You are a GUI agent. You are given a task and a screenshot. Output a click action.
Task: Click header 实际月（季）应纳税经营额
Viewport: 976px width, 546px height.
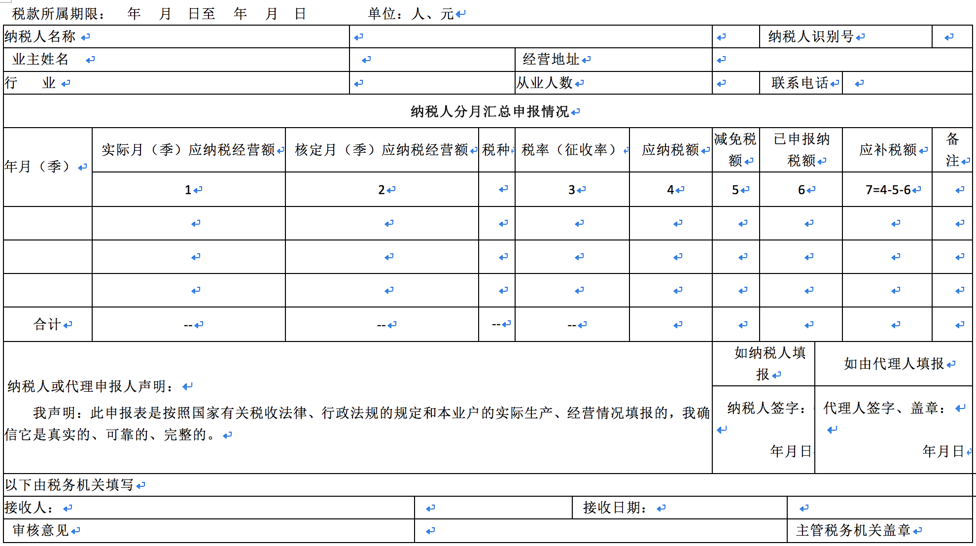pyautogui.click(x=189, y=150)
